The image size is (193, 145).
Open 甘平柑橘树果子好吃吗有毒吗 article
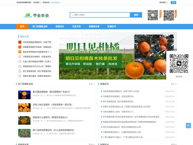point(132,117)
